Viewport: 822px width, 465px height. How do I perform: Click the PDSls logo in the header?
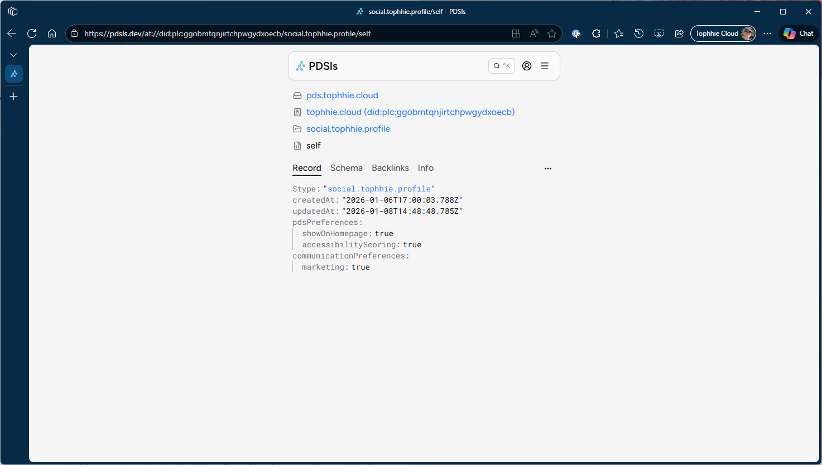click(x=316, y=66)
